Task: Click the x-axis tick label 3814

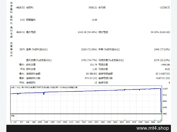Action: point(122,122)
